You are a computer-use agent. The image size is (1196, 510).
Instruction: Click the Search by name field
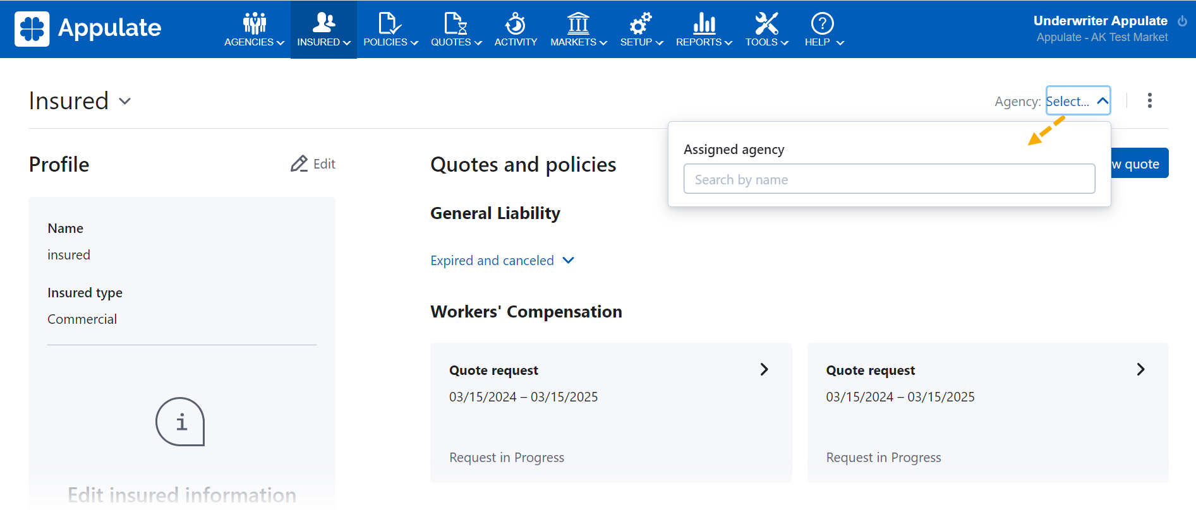click(889, 179)
